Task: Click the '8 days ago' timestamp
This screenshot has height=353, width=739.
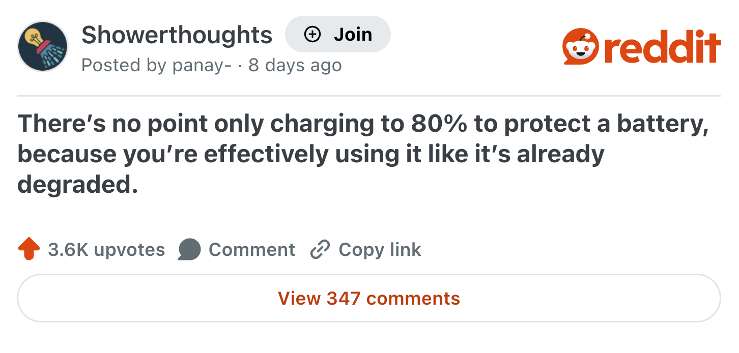Action: 295,65
